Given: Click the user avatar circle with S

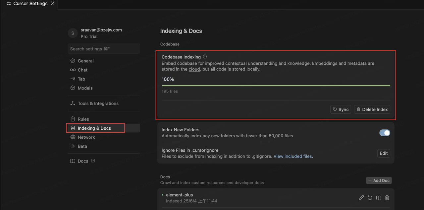Looking at the screenshot, I should pos(73,33).
